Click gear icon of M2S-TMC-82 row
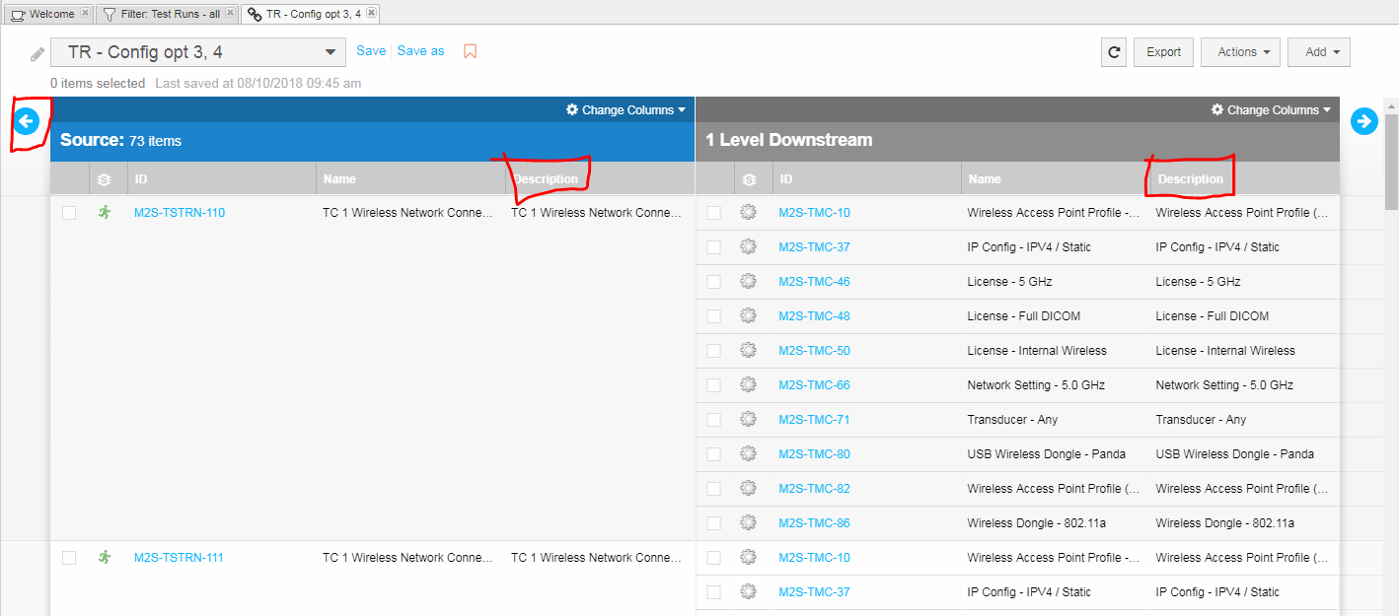The image size is (1399, 616). click(748, 488)
